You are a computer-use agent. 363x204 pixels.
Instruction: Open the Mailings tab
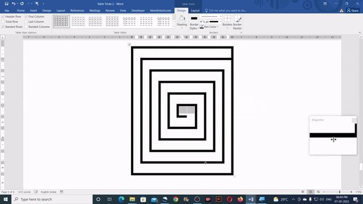tap(95, 11)
